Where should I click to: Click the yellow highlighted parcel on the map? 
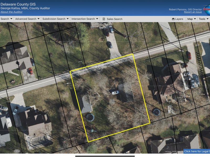tap(110, 97)
